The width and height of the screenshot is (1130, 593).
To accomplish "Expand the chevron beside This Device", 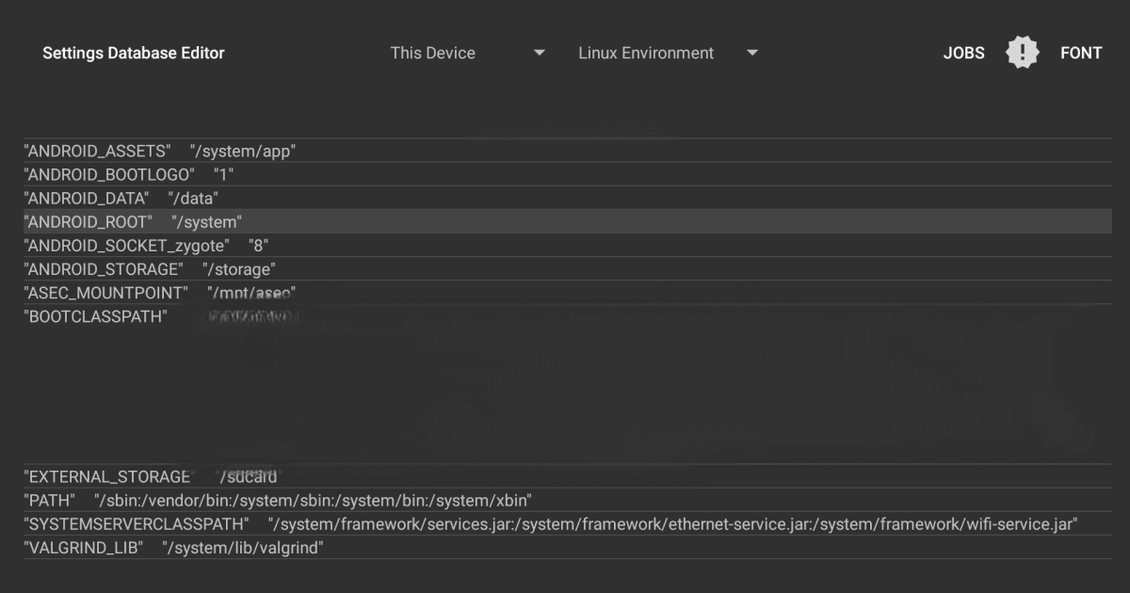I will click(538, 53).
